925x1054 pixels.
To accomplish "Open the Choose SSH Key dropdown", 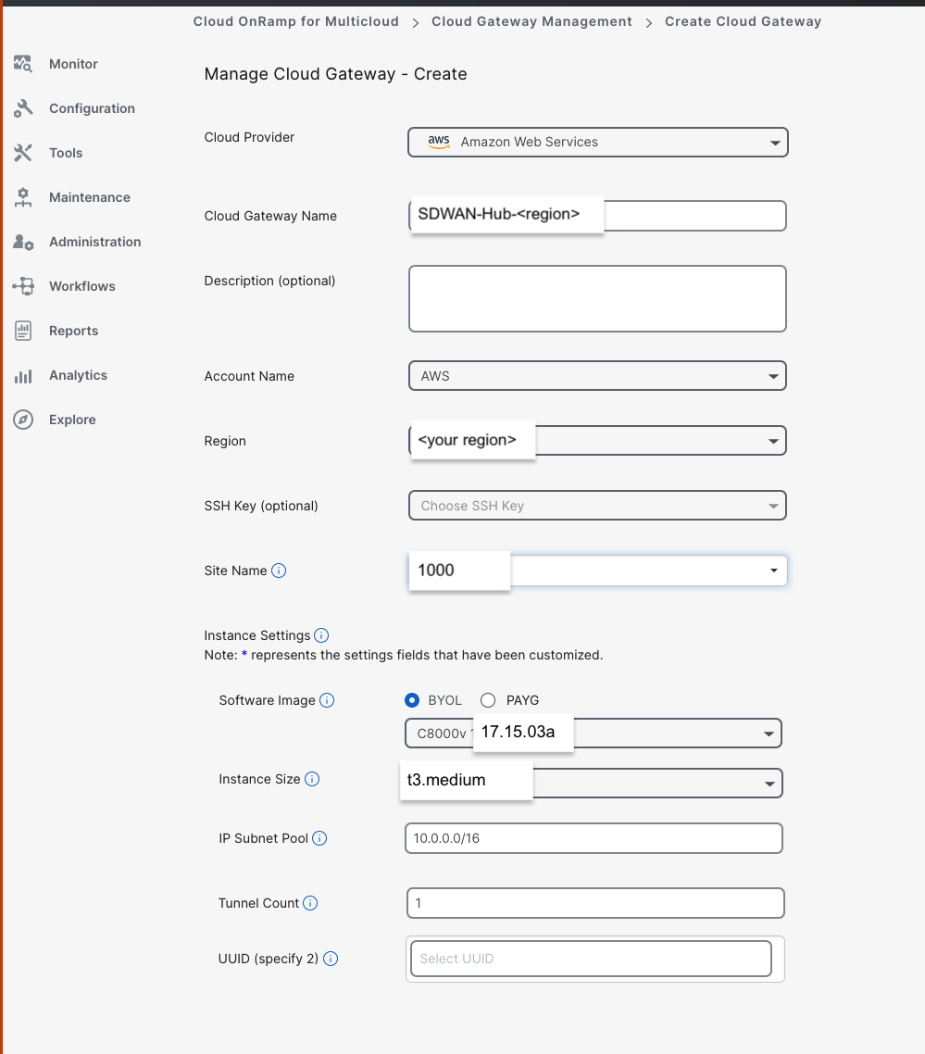I will [x=597, y=506].
